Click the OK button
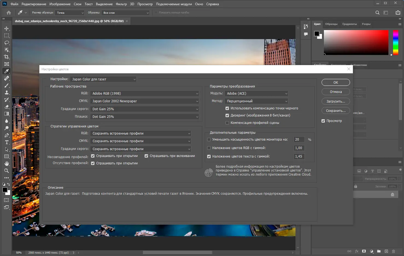The width and height of the screenshot is (404, 256). click(336, 83)
